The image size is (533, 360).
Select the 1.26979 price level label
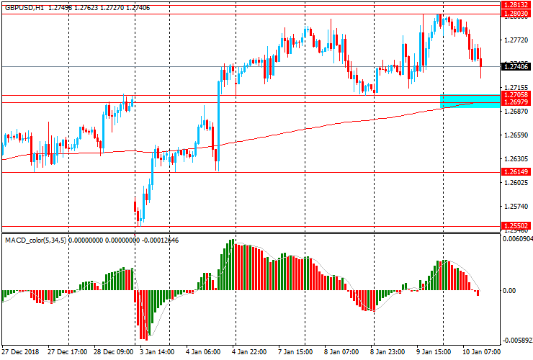pos(516,102)
